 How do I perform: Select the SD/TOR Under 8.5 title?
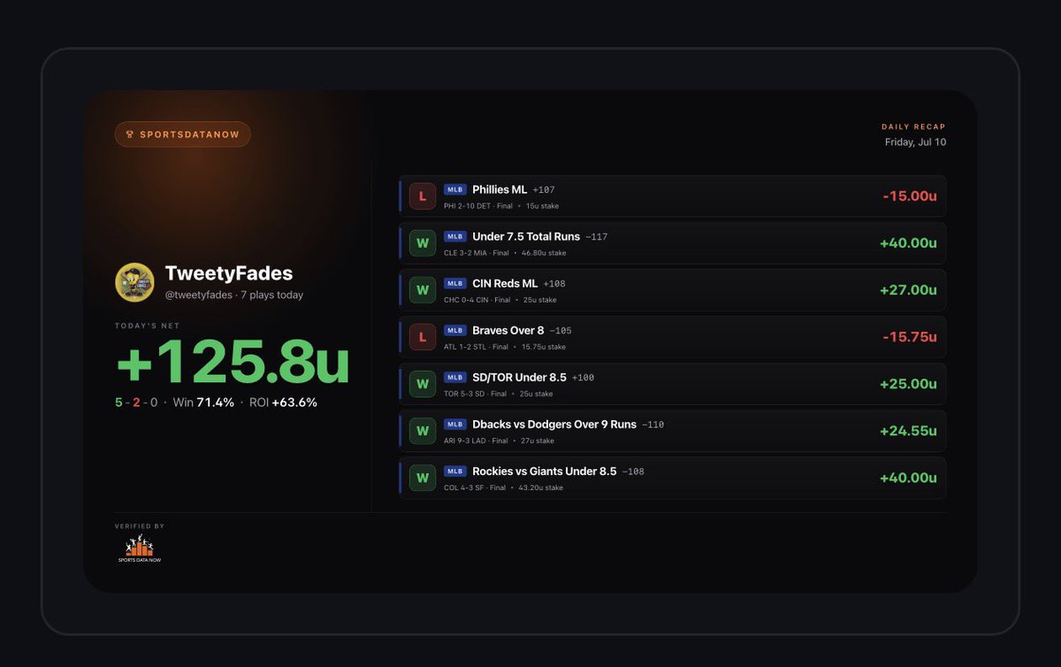[519, 377]
